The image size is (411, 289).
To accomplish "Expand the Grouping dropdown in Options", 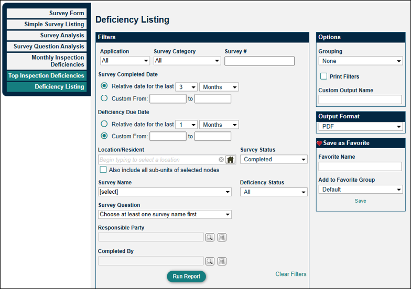I will (360, 61).
